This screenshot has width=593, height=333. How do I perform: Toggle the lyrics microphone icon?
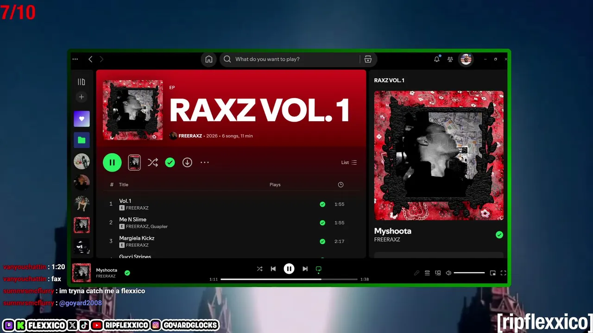416,273
